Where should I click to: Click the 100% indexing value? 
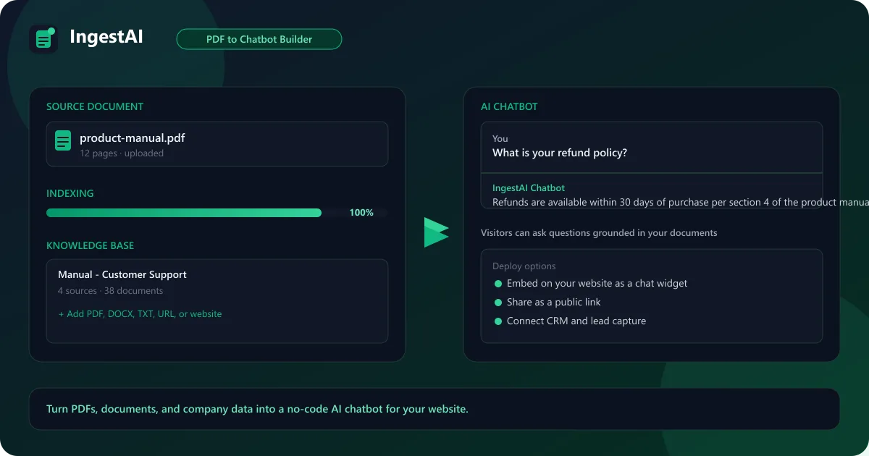(361, 213)
